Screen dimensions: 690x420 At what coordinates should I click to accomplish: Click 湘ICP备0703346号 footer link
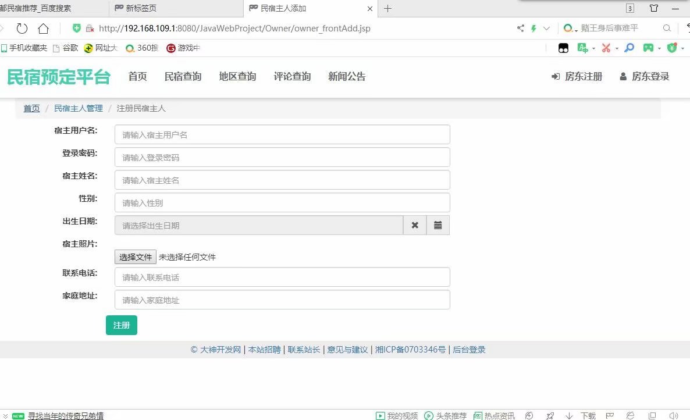(410, 350)
